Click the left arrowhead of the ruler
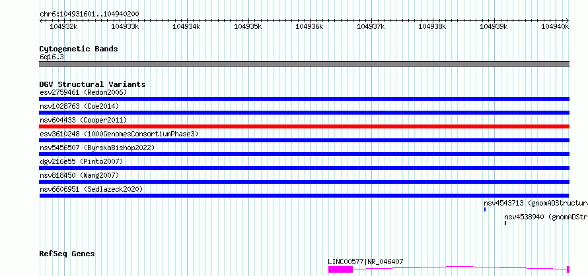 click(41, 20)
